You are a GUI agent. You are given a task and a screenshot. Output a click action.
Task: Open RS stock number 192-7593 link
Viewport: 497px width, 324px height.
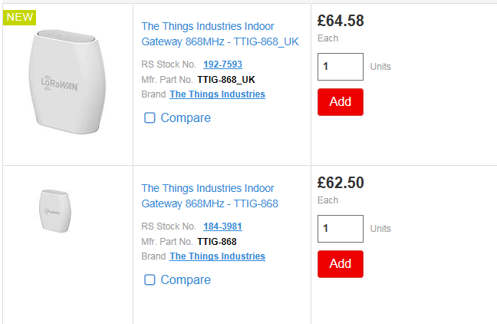click(222, 64)
